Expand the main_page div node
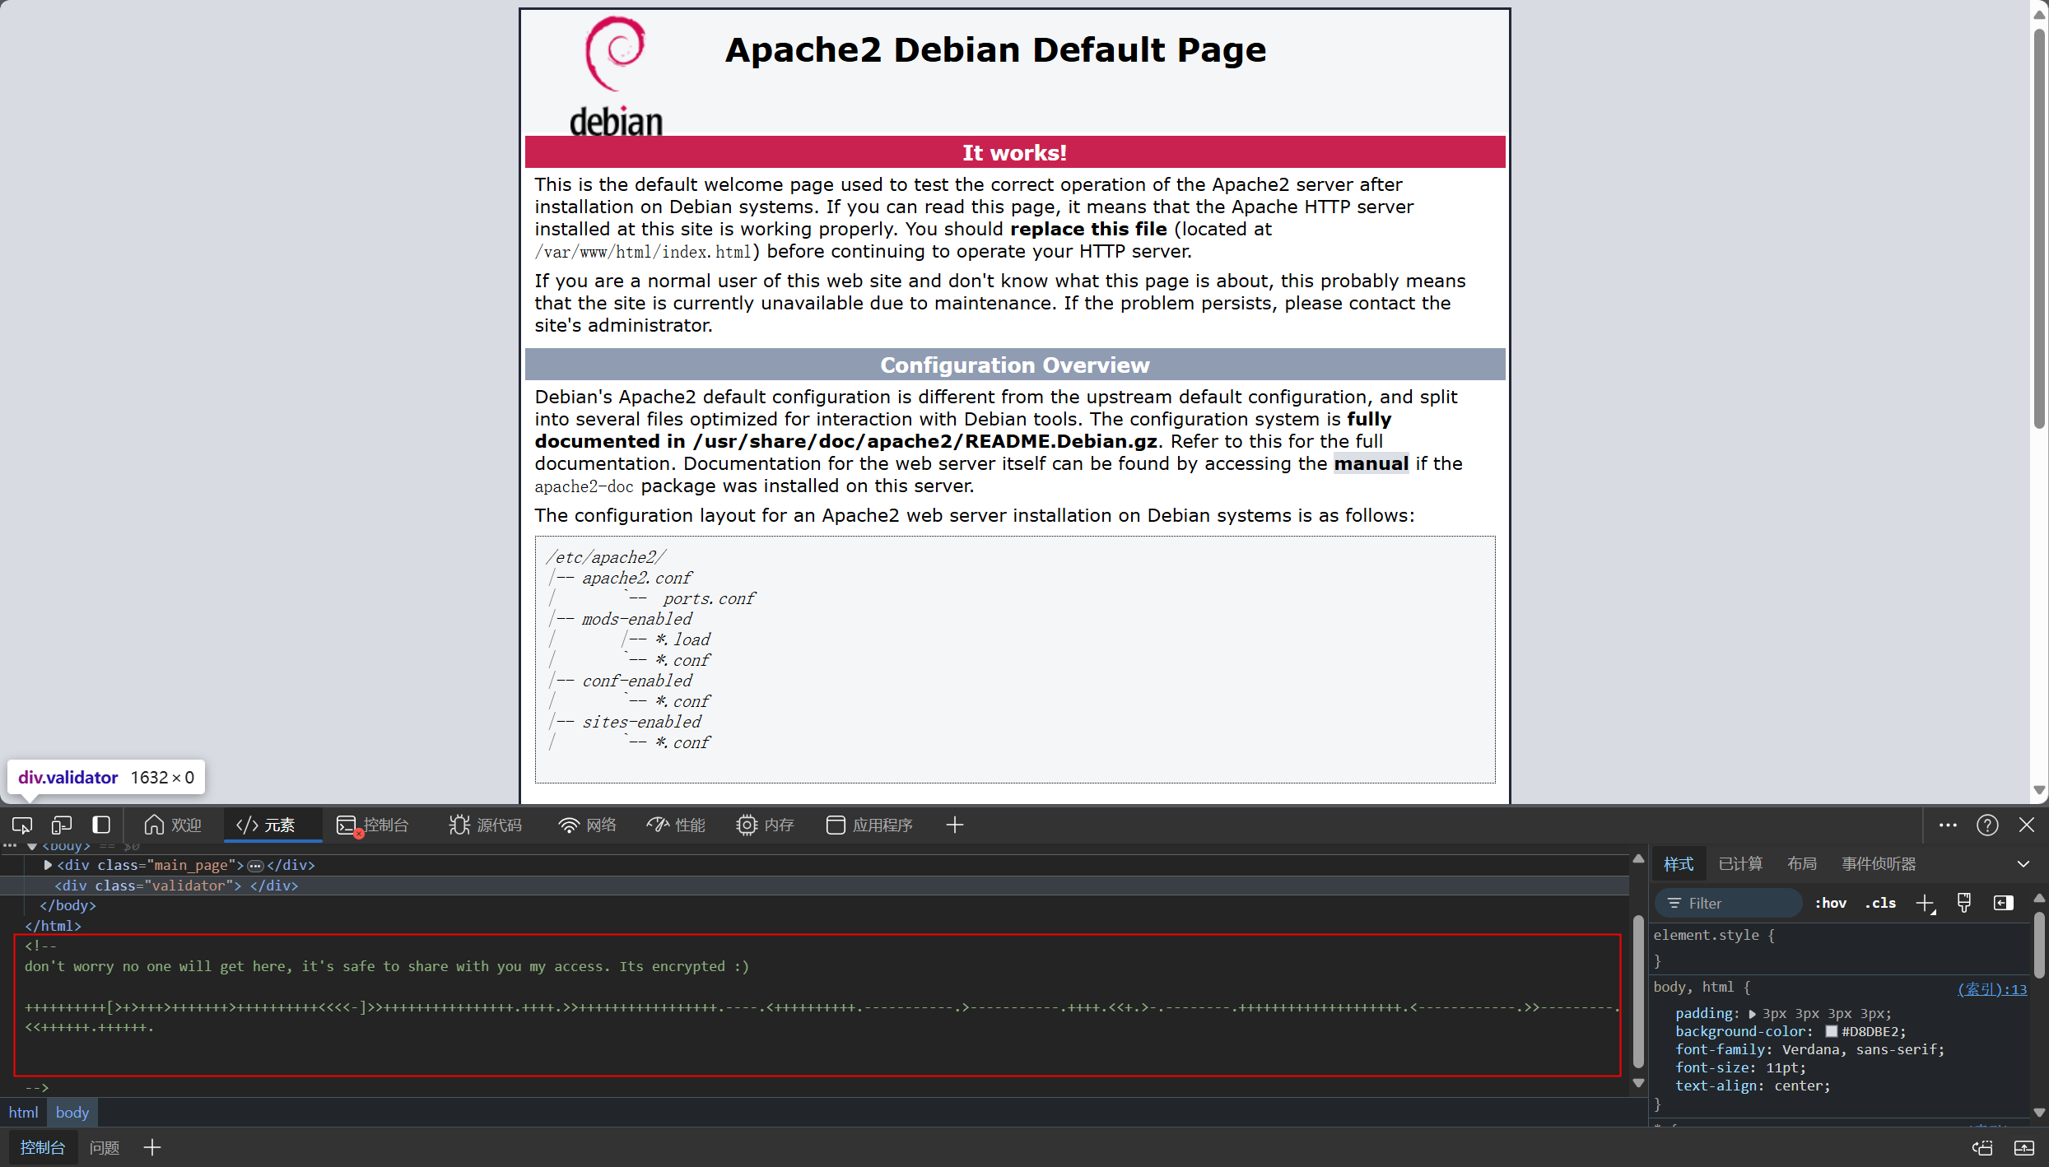The height and width of the screenshot is (1167, 2049). (48, 865)
